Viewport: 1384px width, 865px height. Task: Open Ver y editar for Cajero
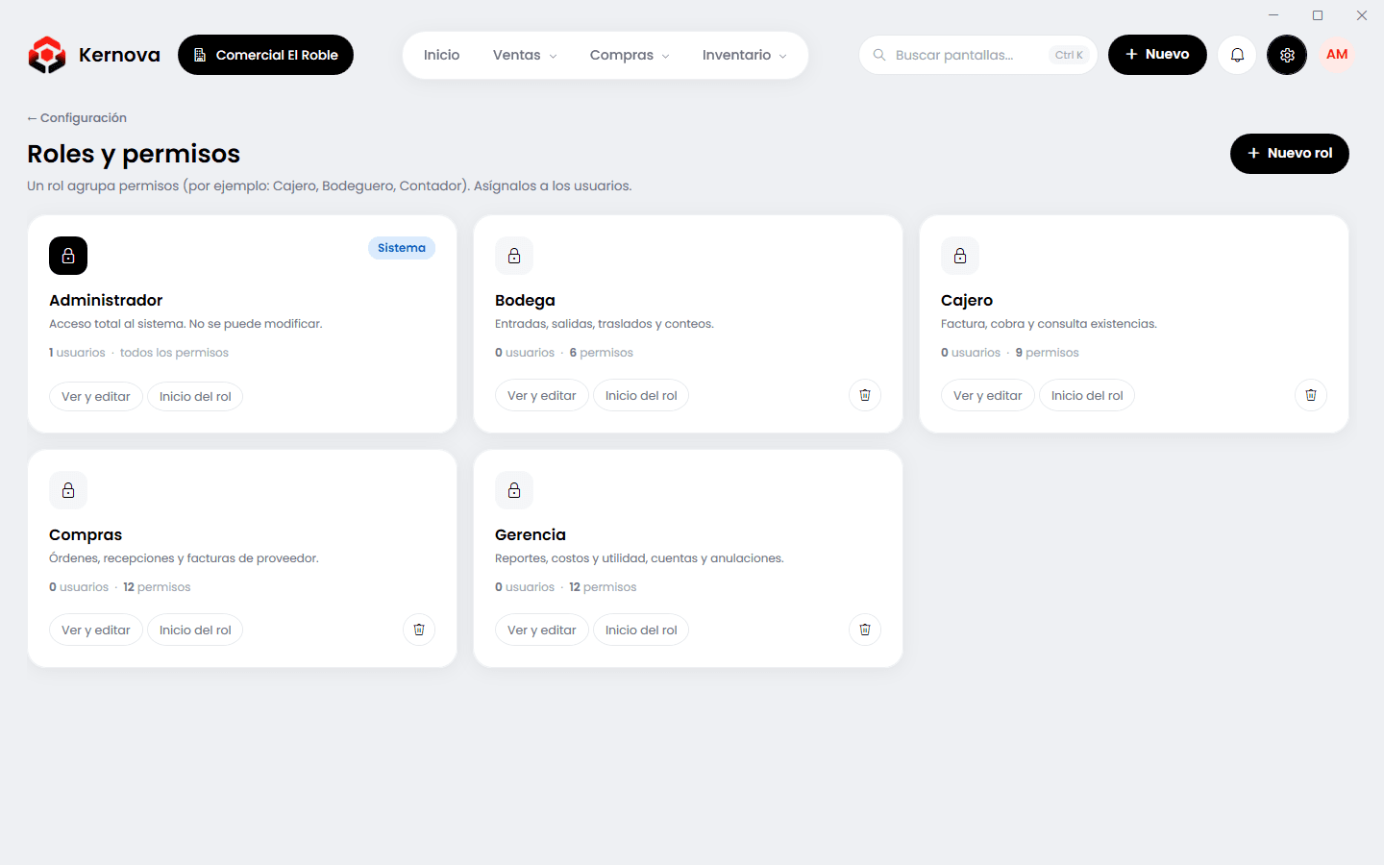click(988, 395)
